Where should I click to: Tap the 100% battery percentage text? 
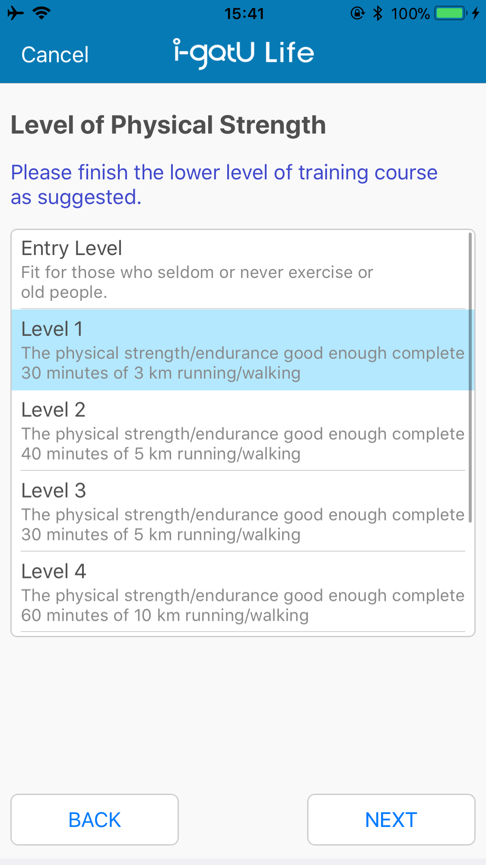click(410, 14)
